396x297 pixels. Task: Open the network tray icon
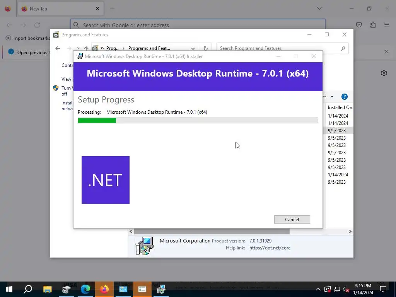click(337, 289)
